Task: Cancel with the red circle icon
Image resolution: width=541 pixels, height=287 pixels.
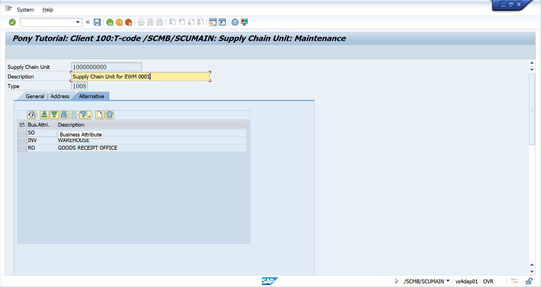Action: pos(128,22)
